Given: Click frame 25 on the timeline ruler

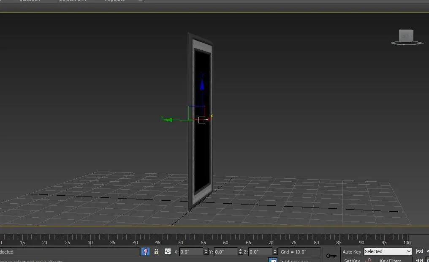Looking at the screenshot, I should tap(67, 243).
